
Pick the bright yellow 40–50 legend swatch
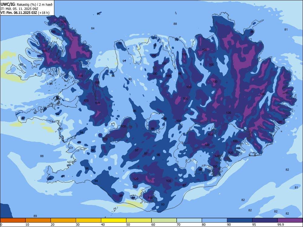(x=114, y=220)
